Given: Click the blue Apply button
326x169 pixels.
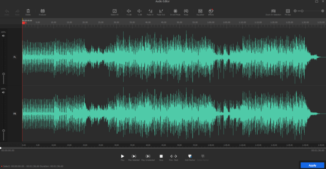Looking at the screenshot, I should point(312,165).
